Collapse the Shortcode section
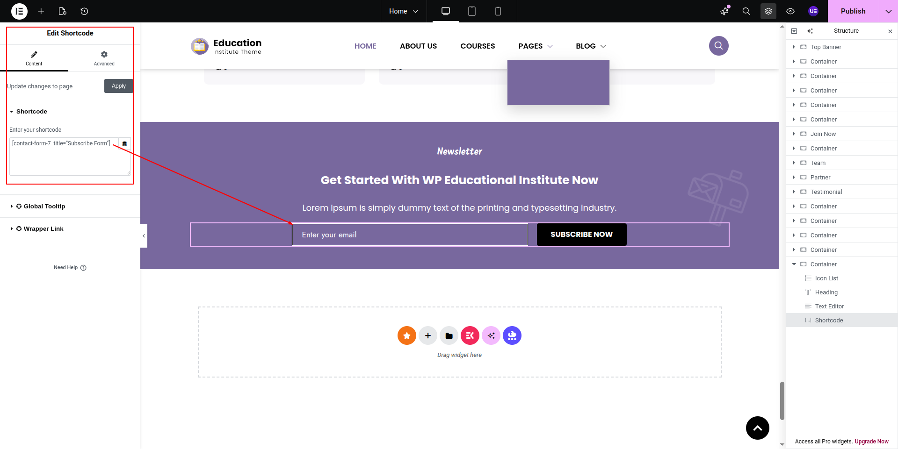898x449 pixels. point(31,112)
